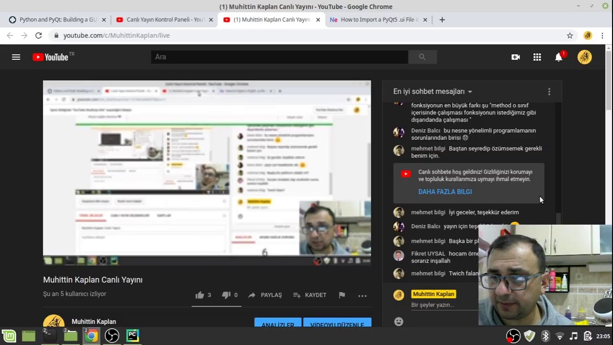Image resolution: width=613 pixels, height=345 pixels.
Task: Click the OBS recording tray icon
Action: click(513, 336)
